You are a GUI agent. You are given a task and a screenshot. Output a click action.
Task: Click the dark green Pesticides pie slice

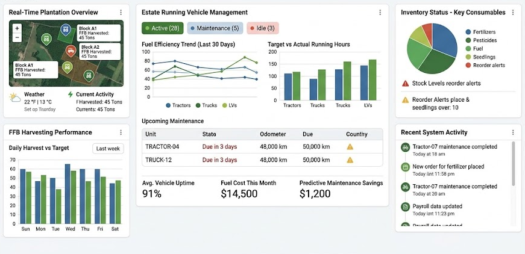436,61
